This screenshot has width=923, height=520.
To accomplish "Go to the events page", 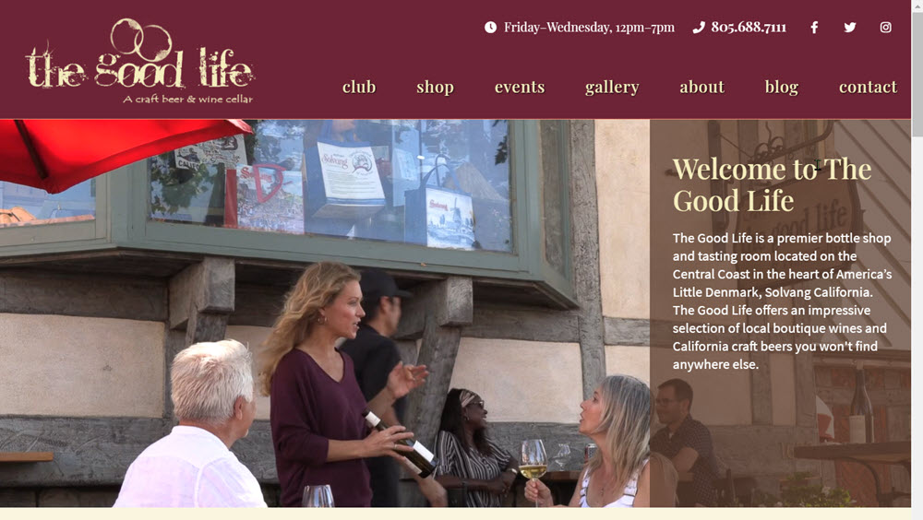I will click(x=520, y=87).
